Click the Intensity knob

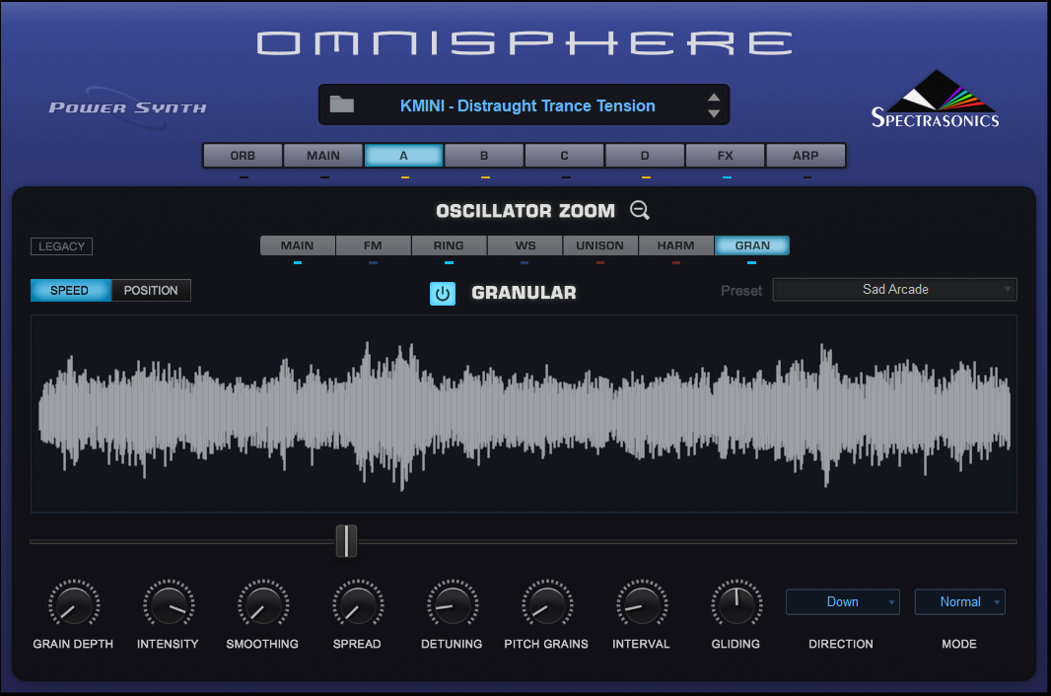click(169, 604)
